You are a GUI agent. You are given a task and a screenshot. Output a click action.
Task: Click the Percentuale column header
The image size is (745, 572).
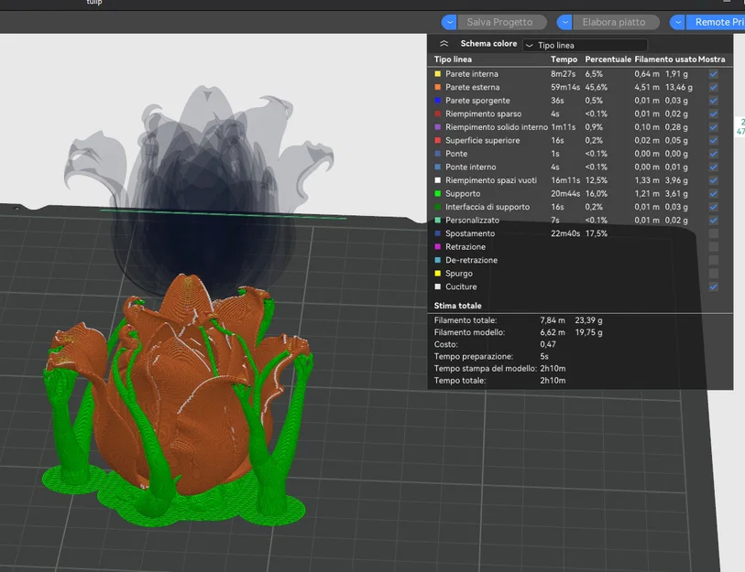tap(608, 59)
